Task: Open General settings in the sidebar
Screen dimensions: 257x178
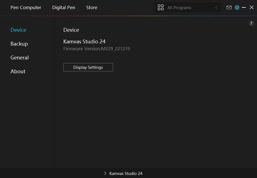Action: 19,57
